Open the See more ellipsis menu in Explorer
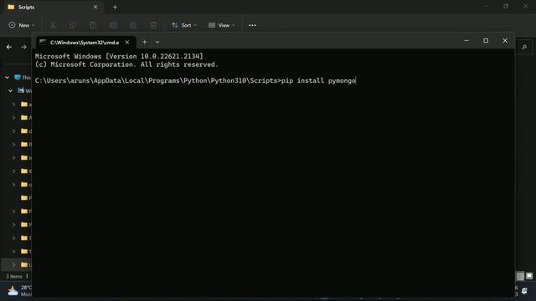The height and width of the screenshot is (301, 536). [x=252, y=25]
